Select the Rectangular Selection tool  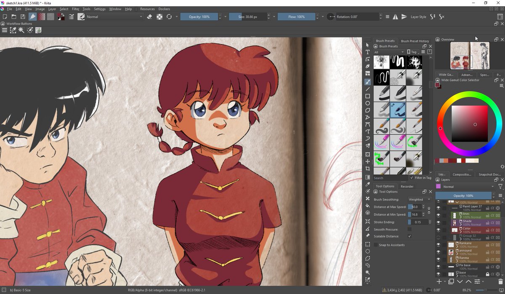click(367, 244)
